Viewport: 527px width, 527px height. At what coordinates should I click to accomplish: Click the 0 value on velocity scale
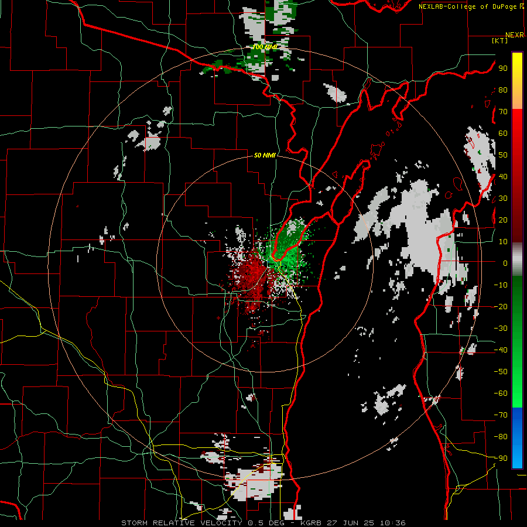(505, 263)
